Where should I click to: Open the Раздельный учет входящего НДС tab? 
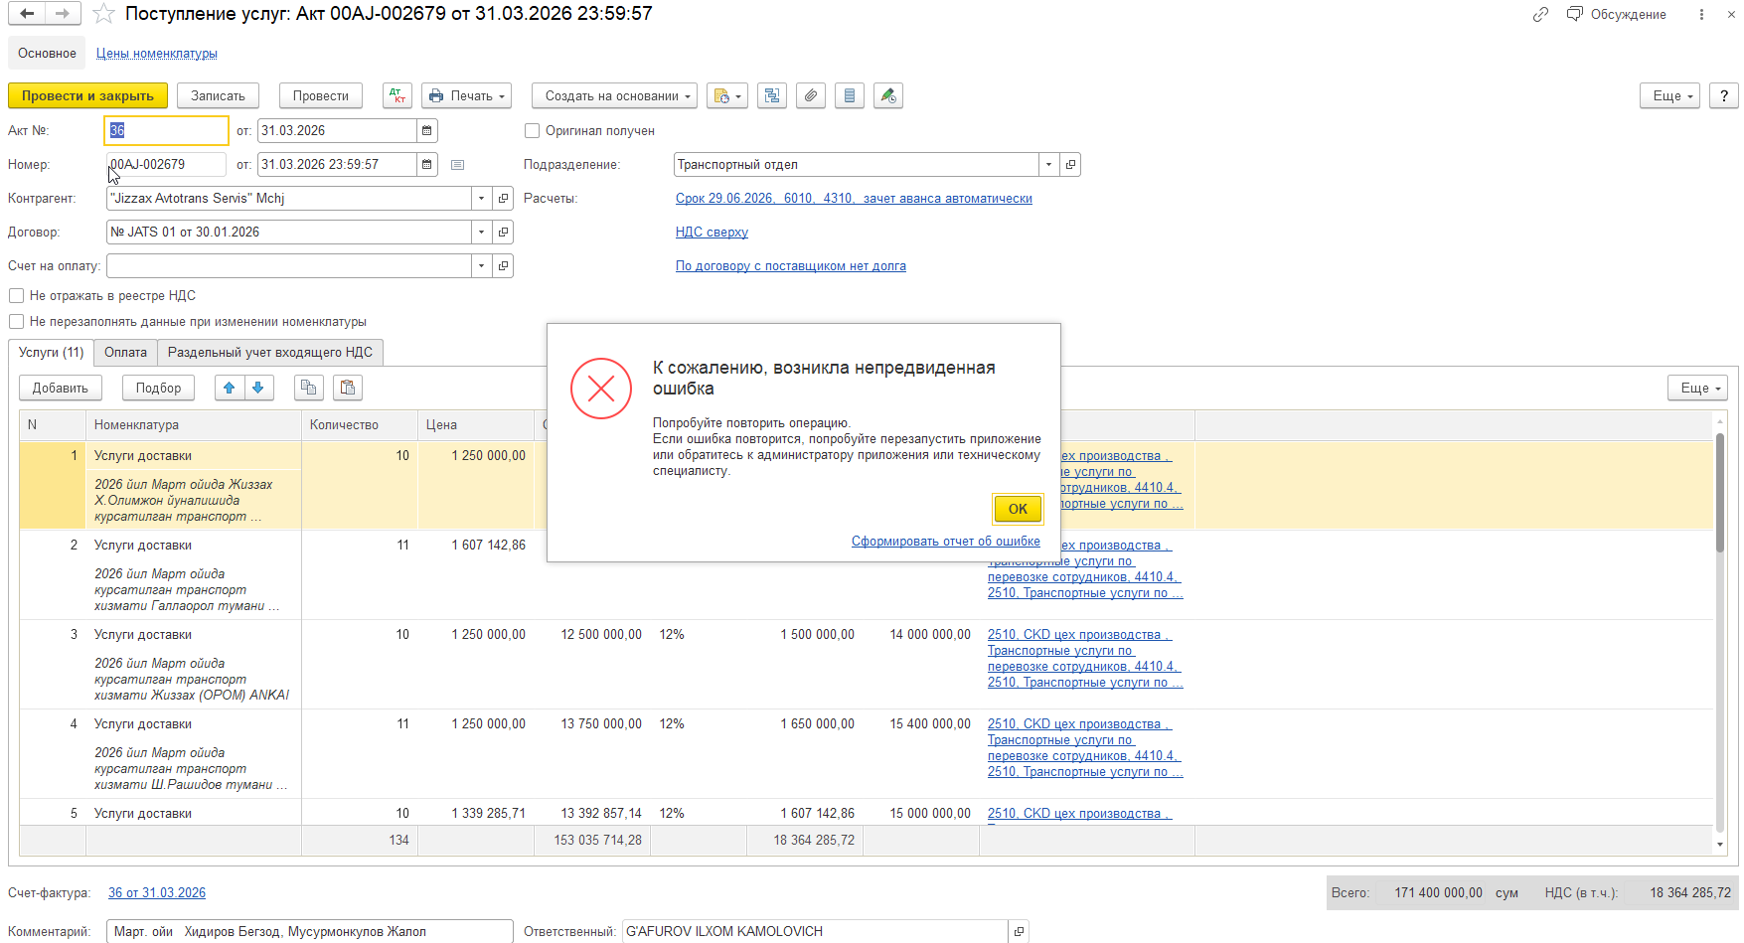[x=270, y=352]
